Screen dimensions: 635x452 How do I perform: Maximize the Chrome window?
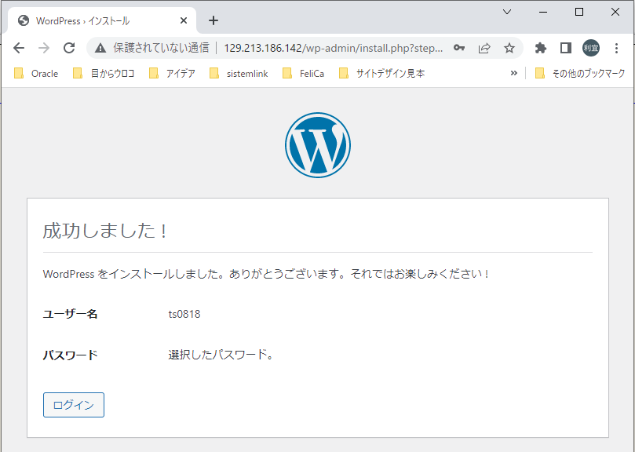coord(579,12)
